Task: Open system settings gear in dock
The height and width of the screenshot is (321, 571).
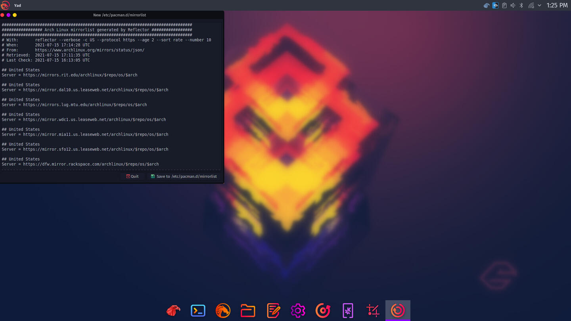Action: pos(298,310)
